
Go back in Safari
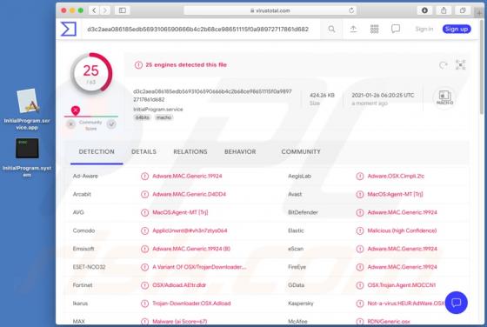point(94,10)
